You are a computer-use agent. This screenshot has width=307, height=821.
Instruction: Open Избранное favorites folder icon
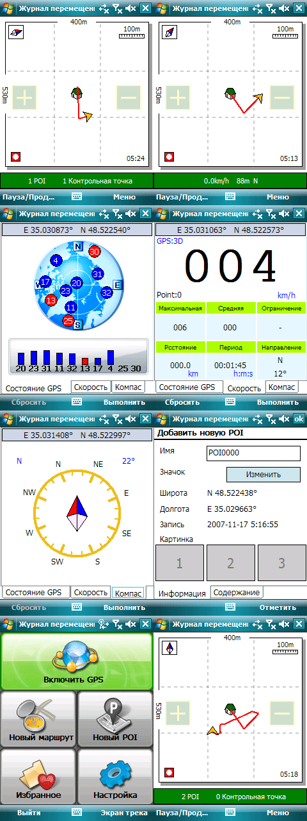(38, 776)
